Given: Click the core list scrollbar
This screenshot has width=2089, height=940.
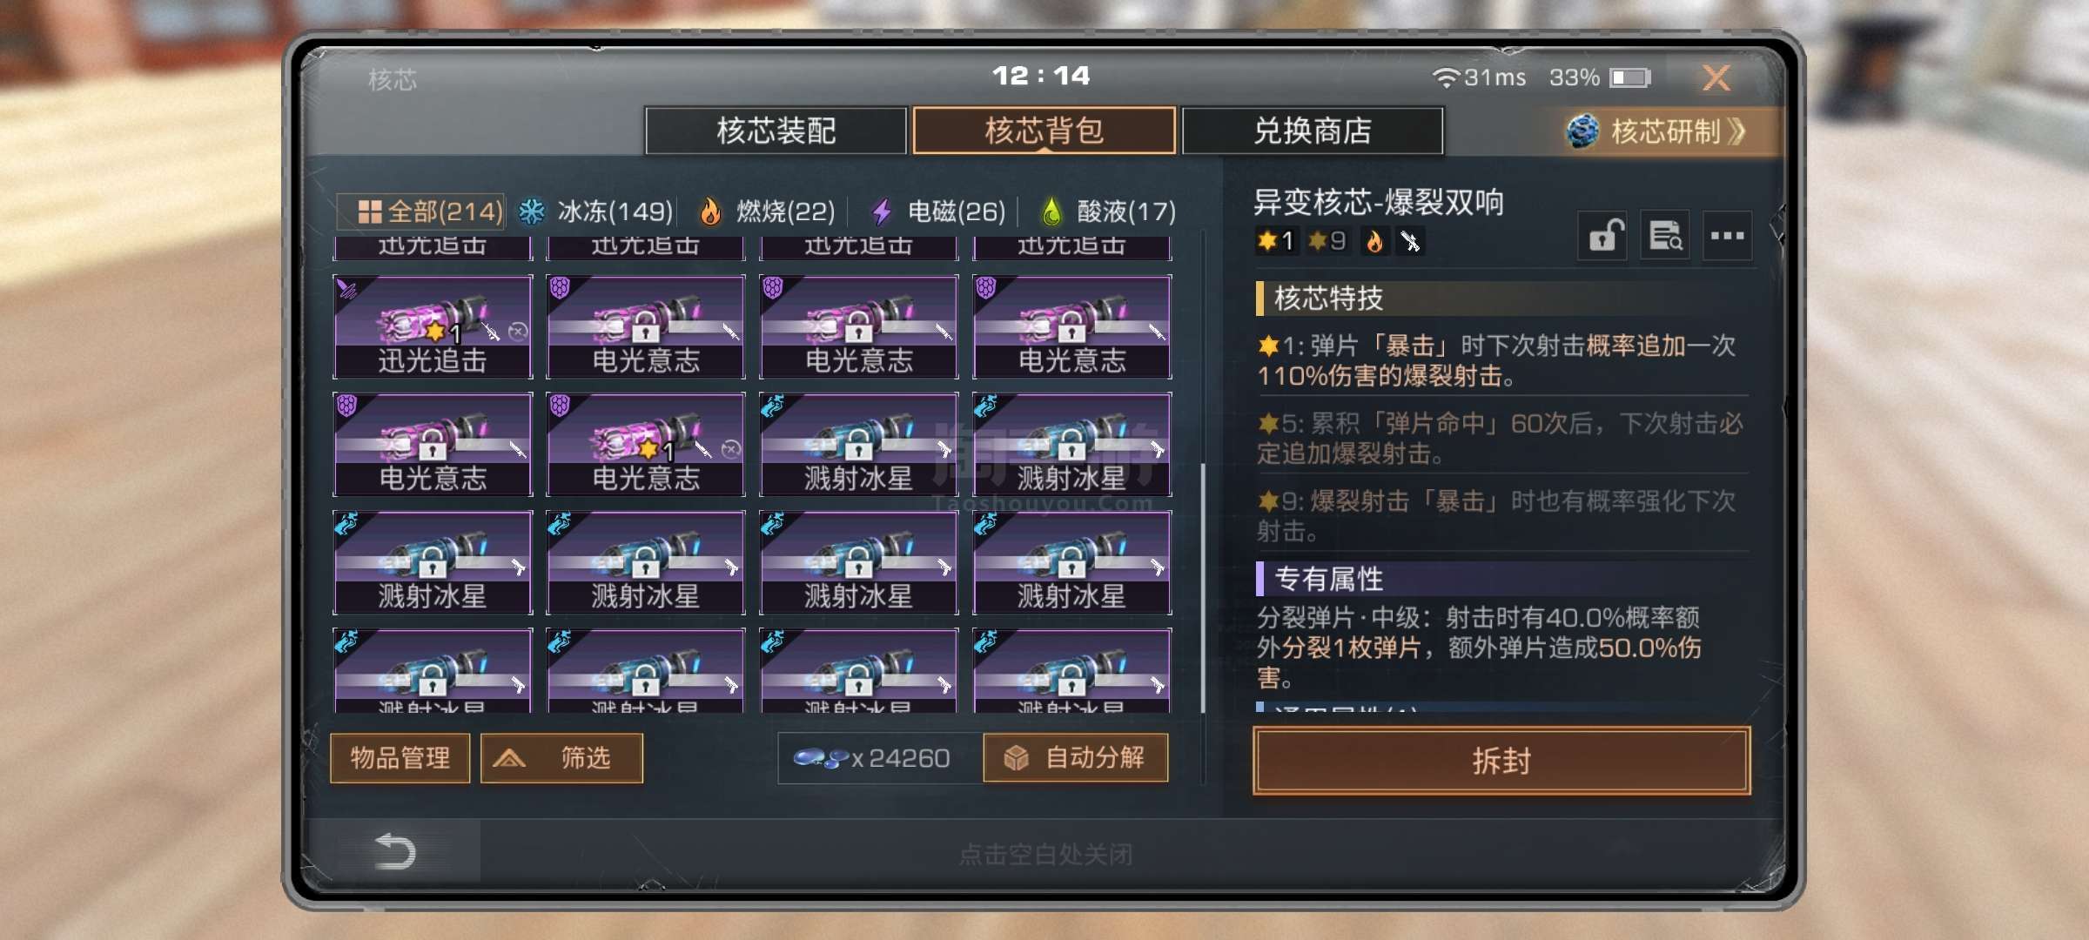Looking at the screenshot, I should coord(1203,588).
